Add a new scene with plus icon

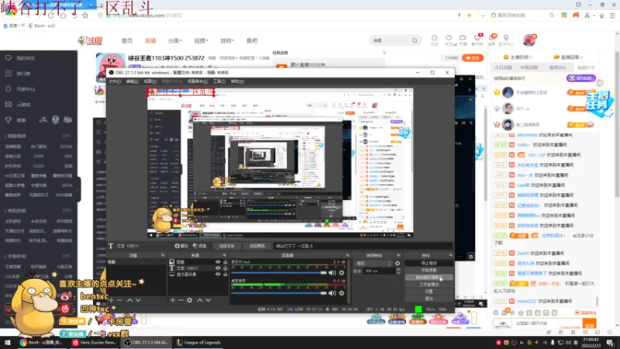(111, 300)
